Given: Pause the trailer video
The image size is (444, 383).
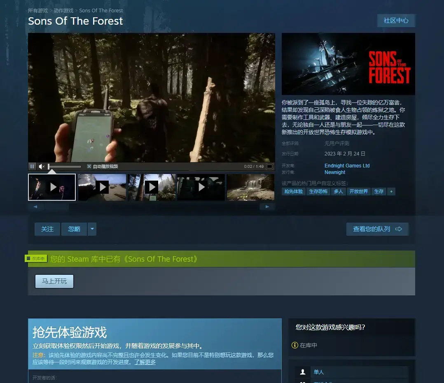Looking at the screenshot, I should click(x=32, y=166).
